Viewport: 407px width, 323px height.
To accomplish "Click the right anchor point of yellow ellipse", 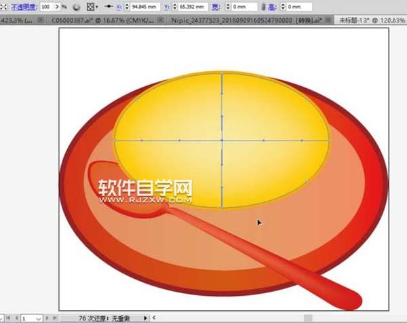I will click(329, 140).
